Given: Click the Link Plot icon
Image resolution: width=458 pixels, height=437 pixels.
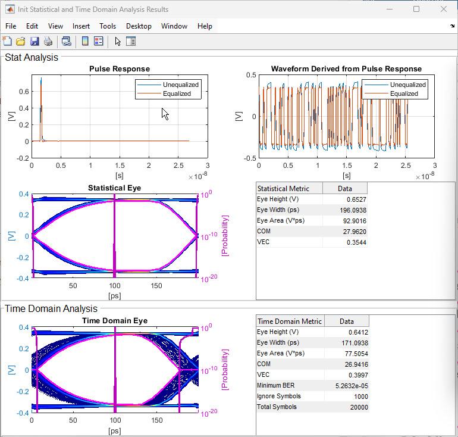Looking at the screenshot, I should (67, 41).
